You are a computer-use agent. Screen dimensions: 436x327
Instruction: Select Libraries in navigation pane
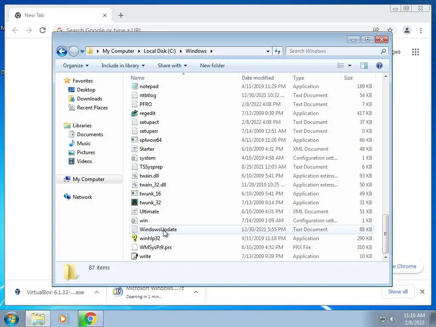tap(82, 126)
